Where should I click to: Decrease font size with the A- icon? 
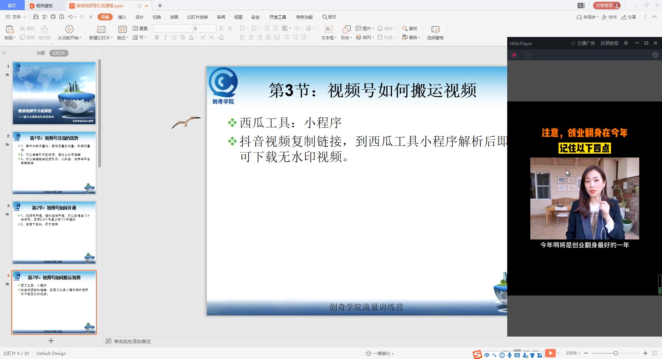tap(230, 28)
